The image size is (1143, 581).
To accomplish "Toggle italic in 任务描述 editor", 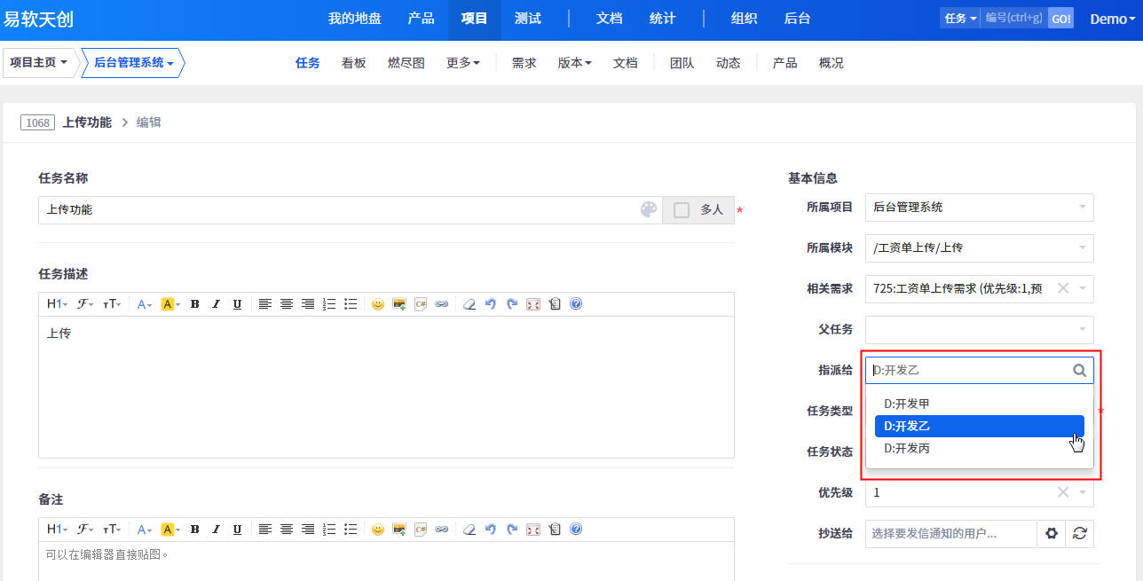I will [216, 304].
